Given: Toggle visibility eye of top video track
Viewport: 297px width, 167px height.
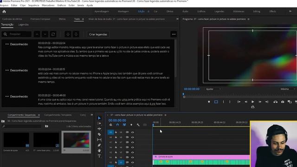Looking at the screenshot, I should (132, 132).
